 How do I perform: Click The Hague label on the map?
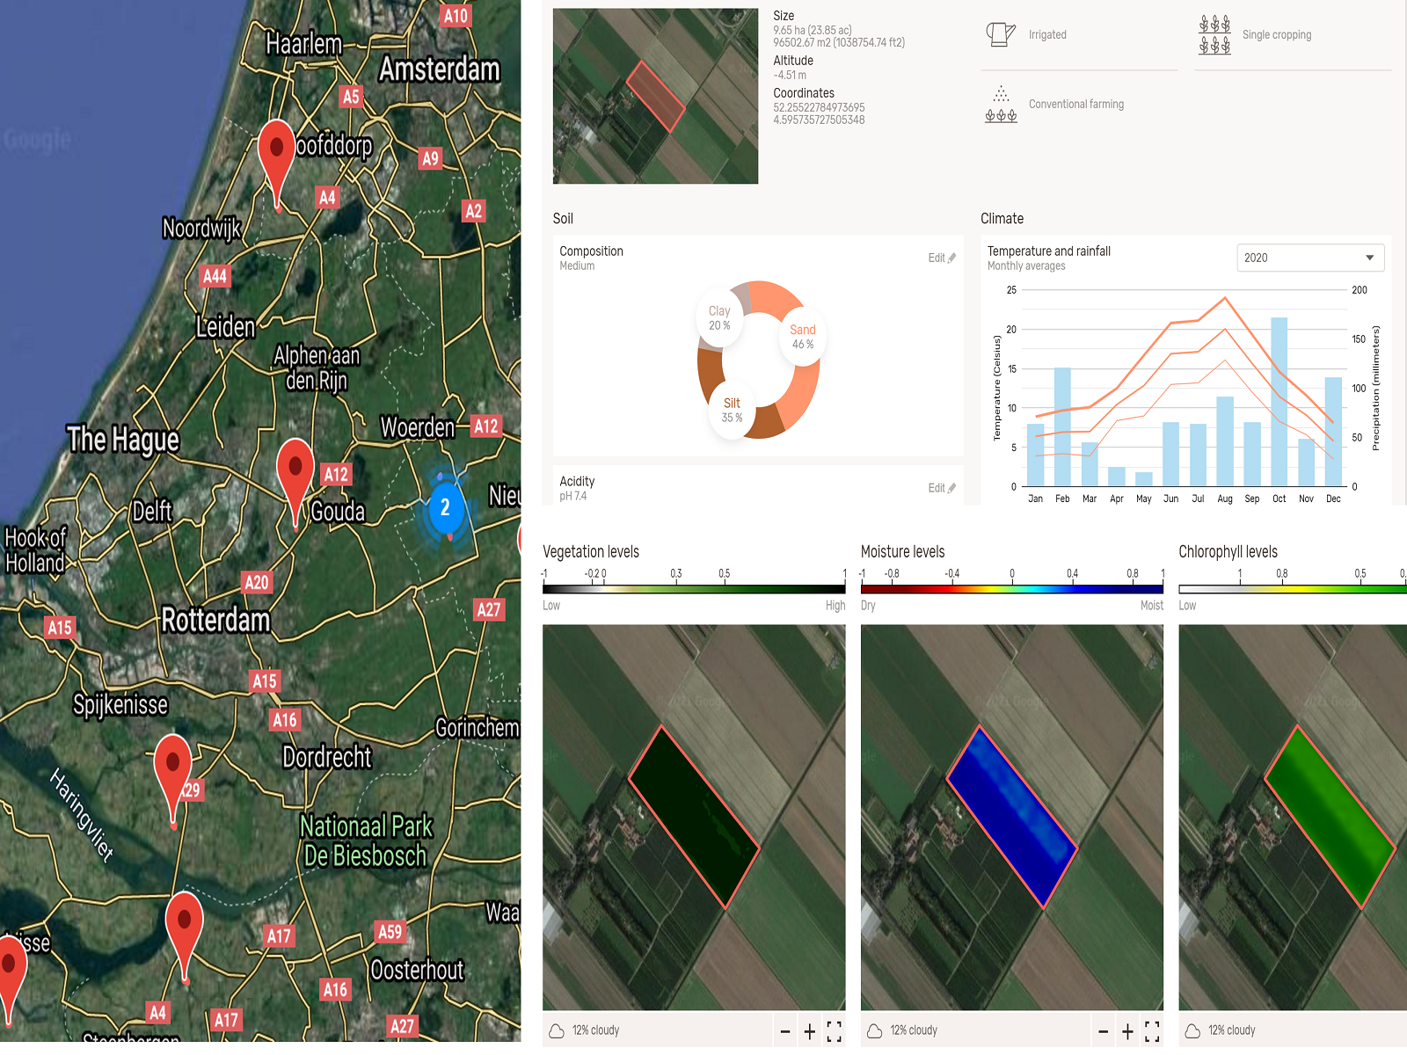point(123,439)
